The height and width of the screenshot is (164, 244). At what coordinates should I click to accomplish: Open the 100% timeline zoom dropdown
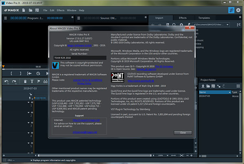[x=168, y=155]
